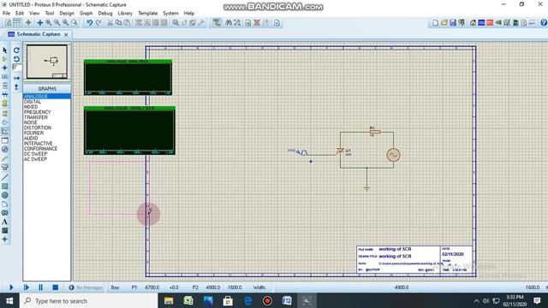Choose the Graph Mode tool in sidebar
548x308 pixels.
(4, 131)
